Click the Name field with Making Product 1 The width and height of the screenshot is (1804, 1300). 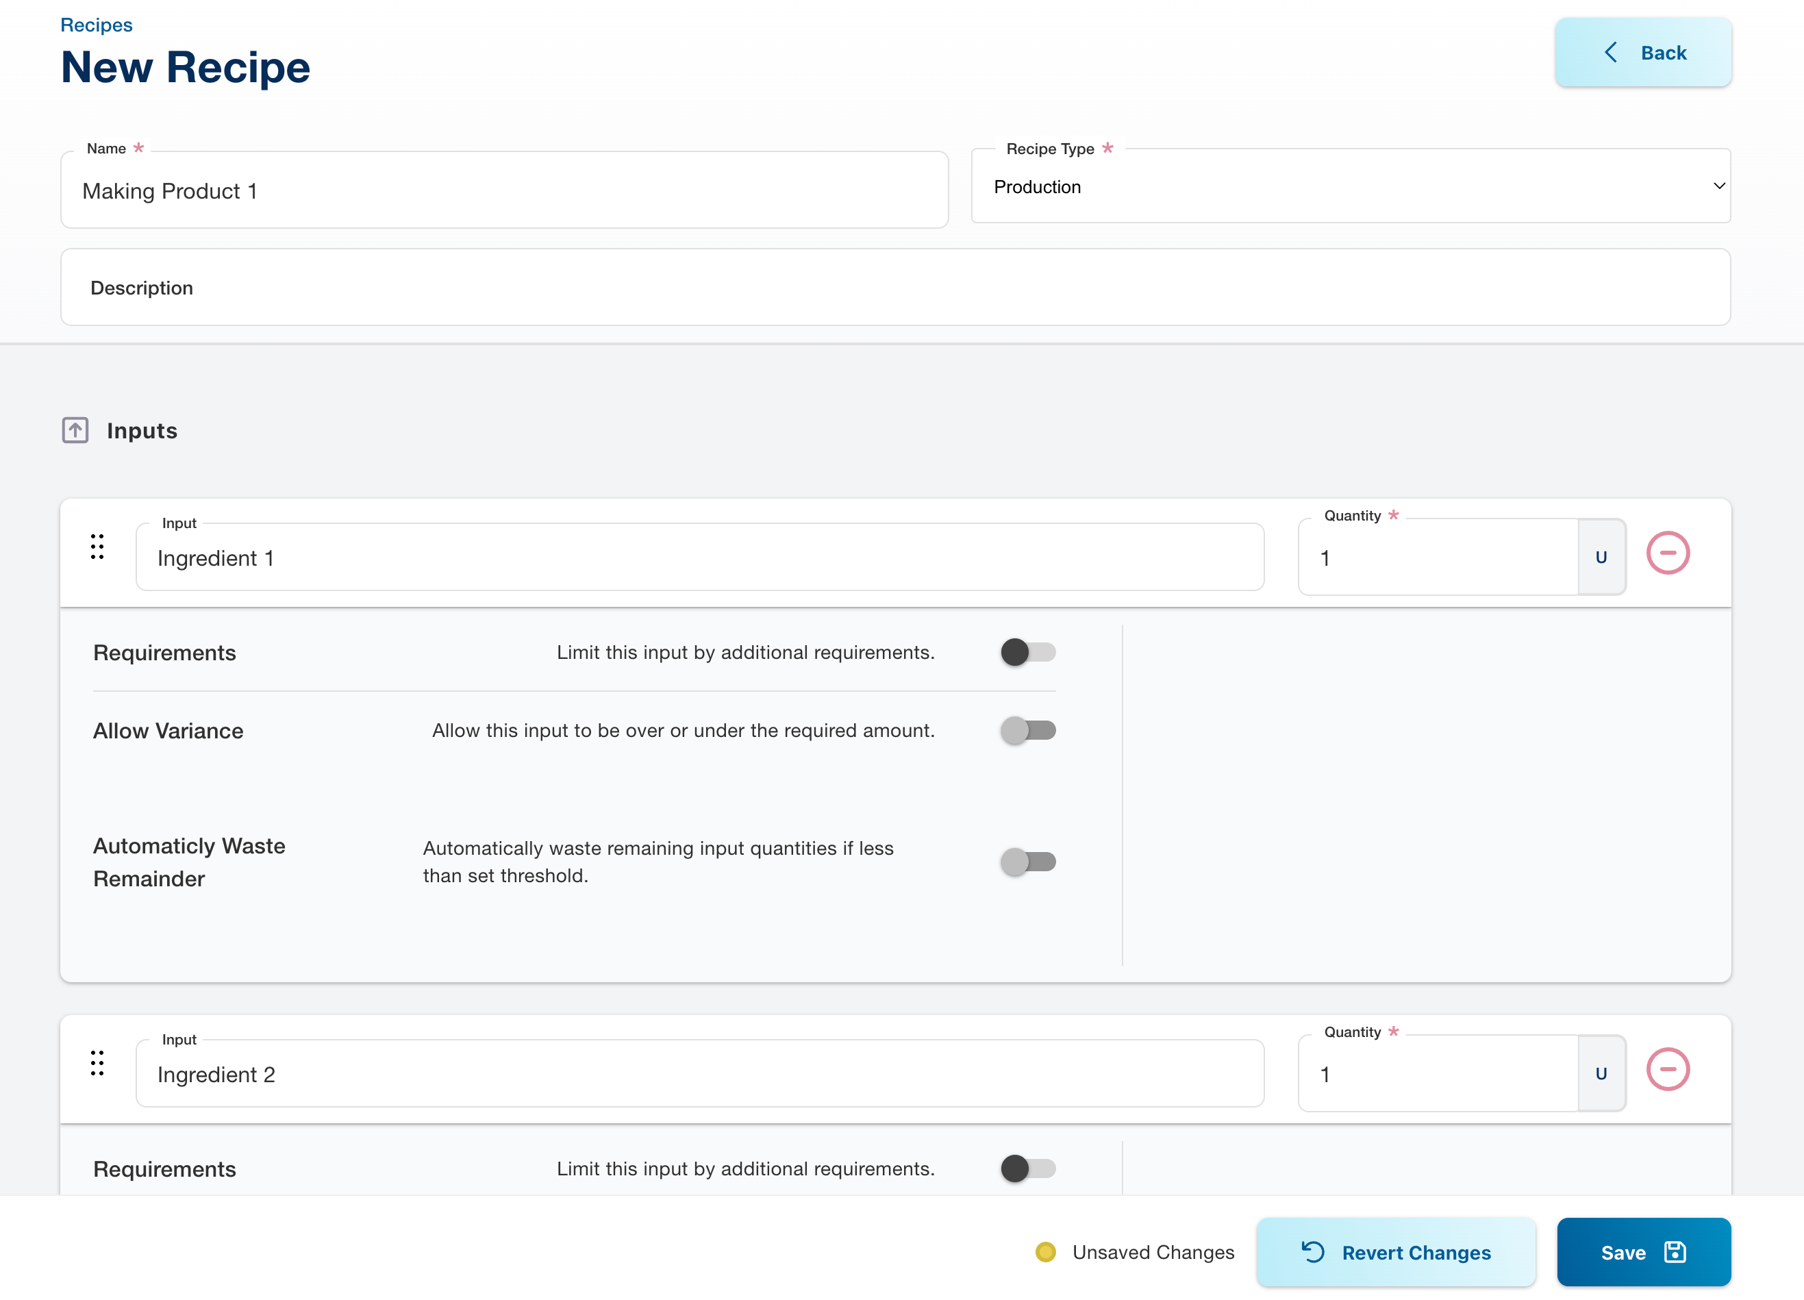[503, 191]
